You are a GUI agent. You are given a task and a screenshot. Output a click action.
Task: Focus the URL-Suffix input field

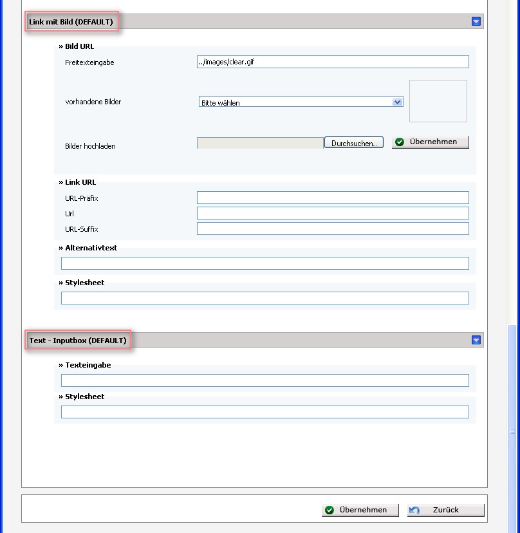(x=333, y=229)
